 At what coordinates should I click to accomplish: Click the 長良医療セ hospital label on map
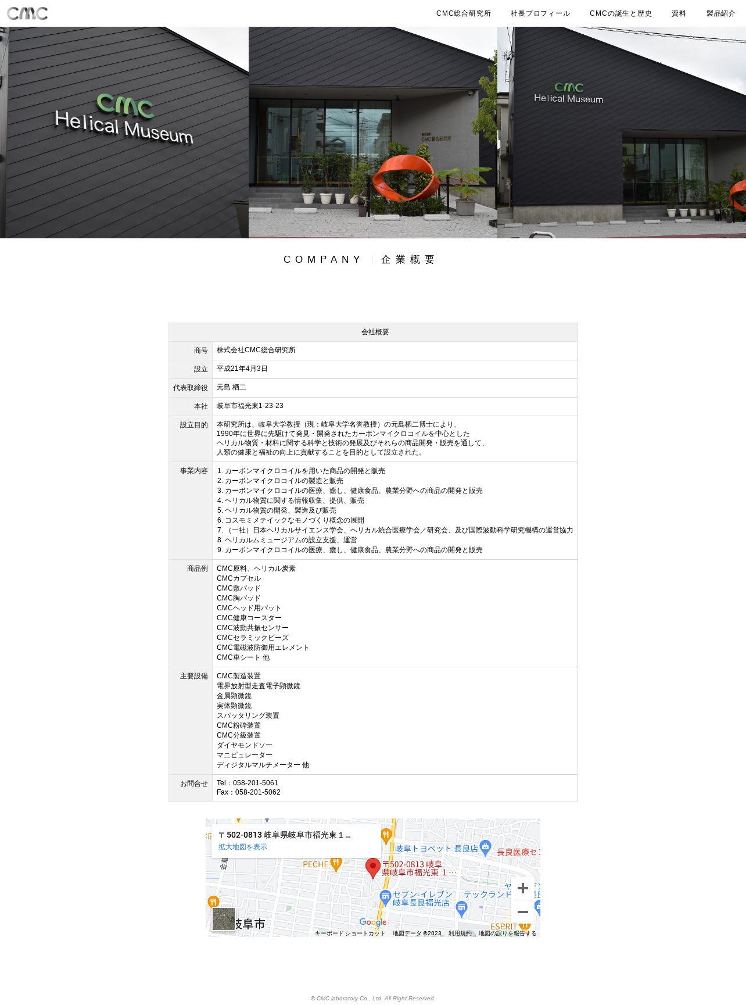pos(518,852)
